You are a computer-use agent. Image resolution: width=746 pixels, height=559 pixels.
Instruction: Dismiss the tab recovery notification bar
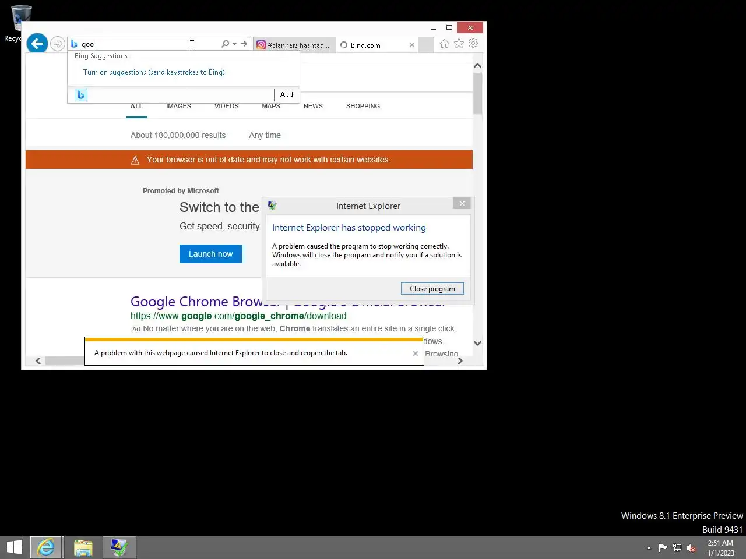pyautogui.click(x=415, y=353)
